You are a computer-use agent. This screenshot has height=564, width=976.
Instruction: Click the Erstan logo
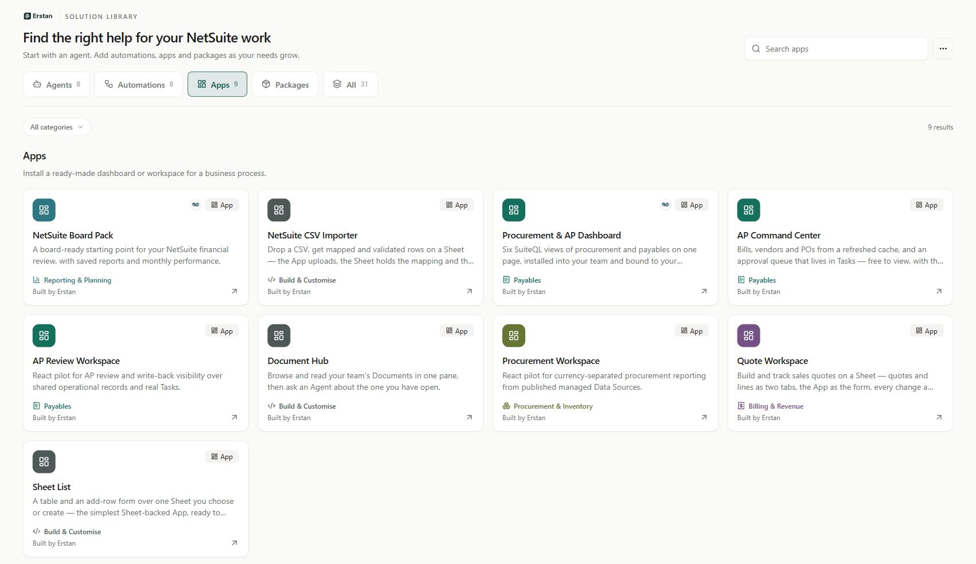pyautogui.click(x=38, y=16)
